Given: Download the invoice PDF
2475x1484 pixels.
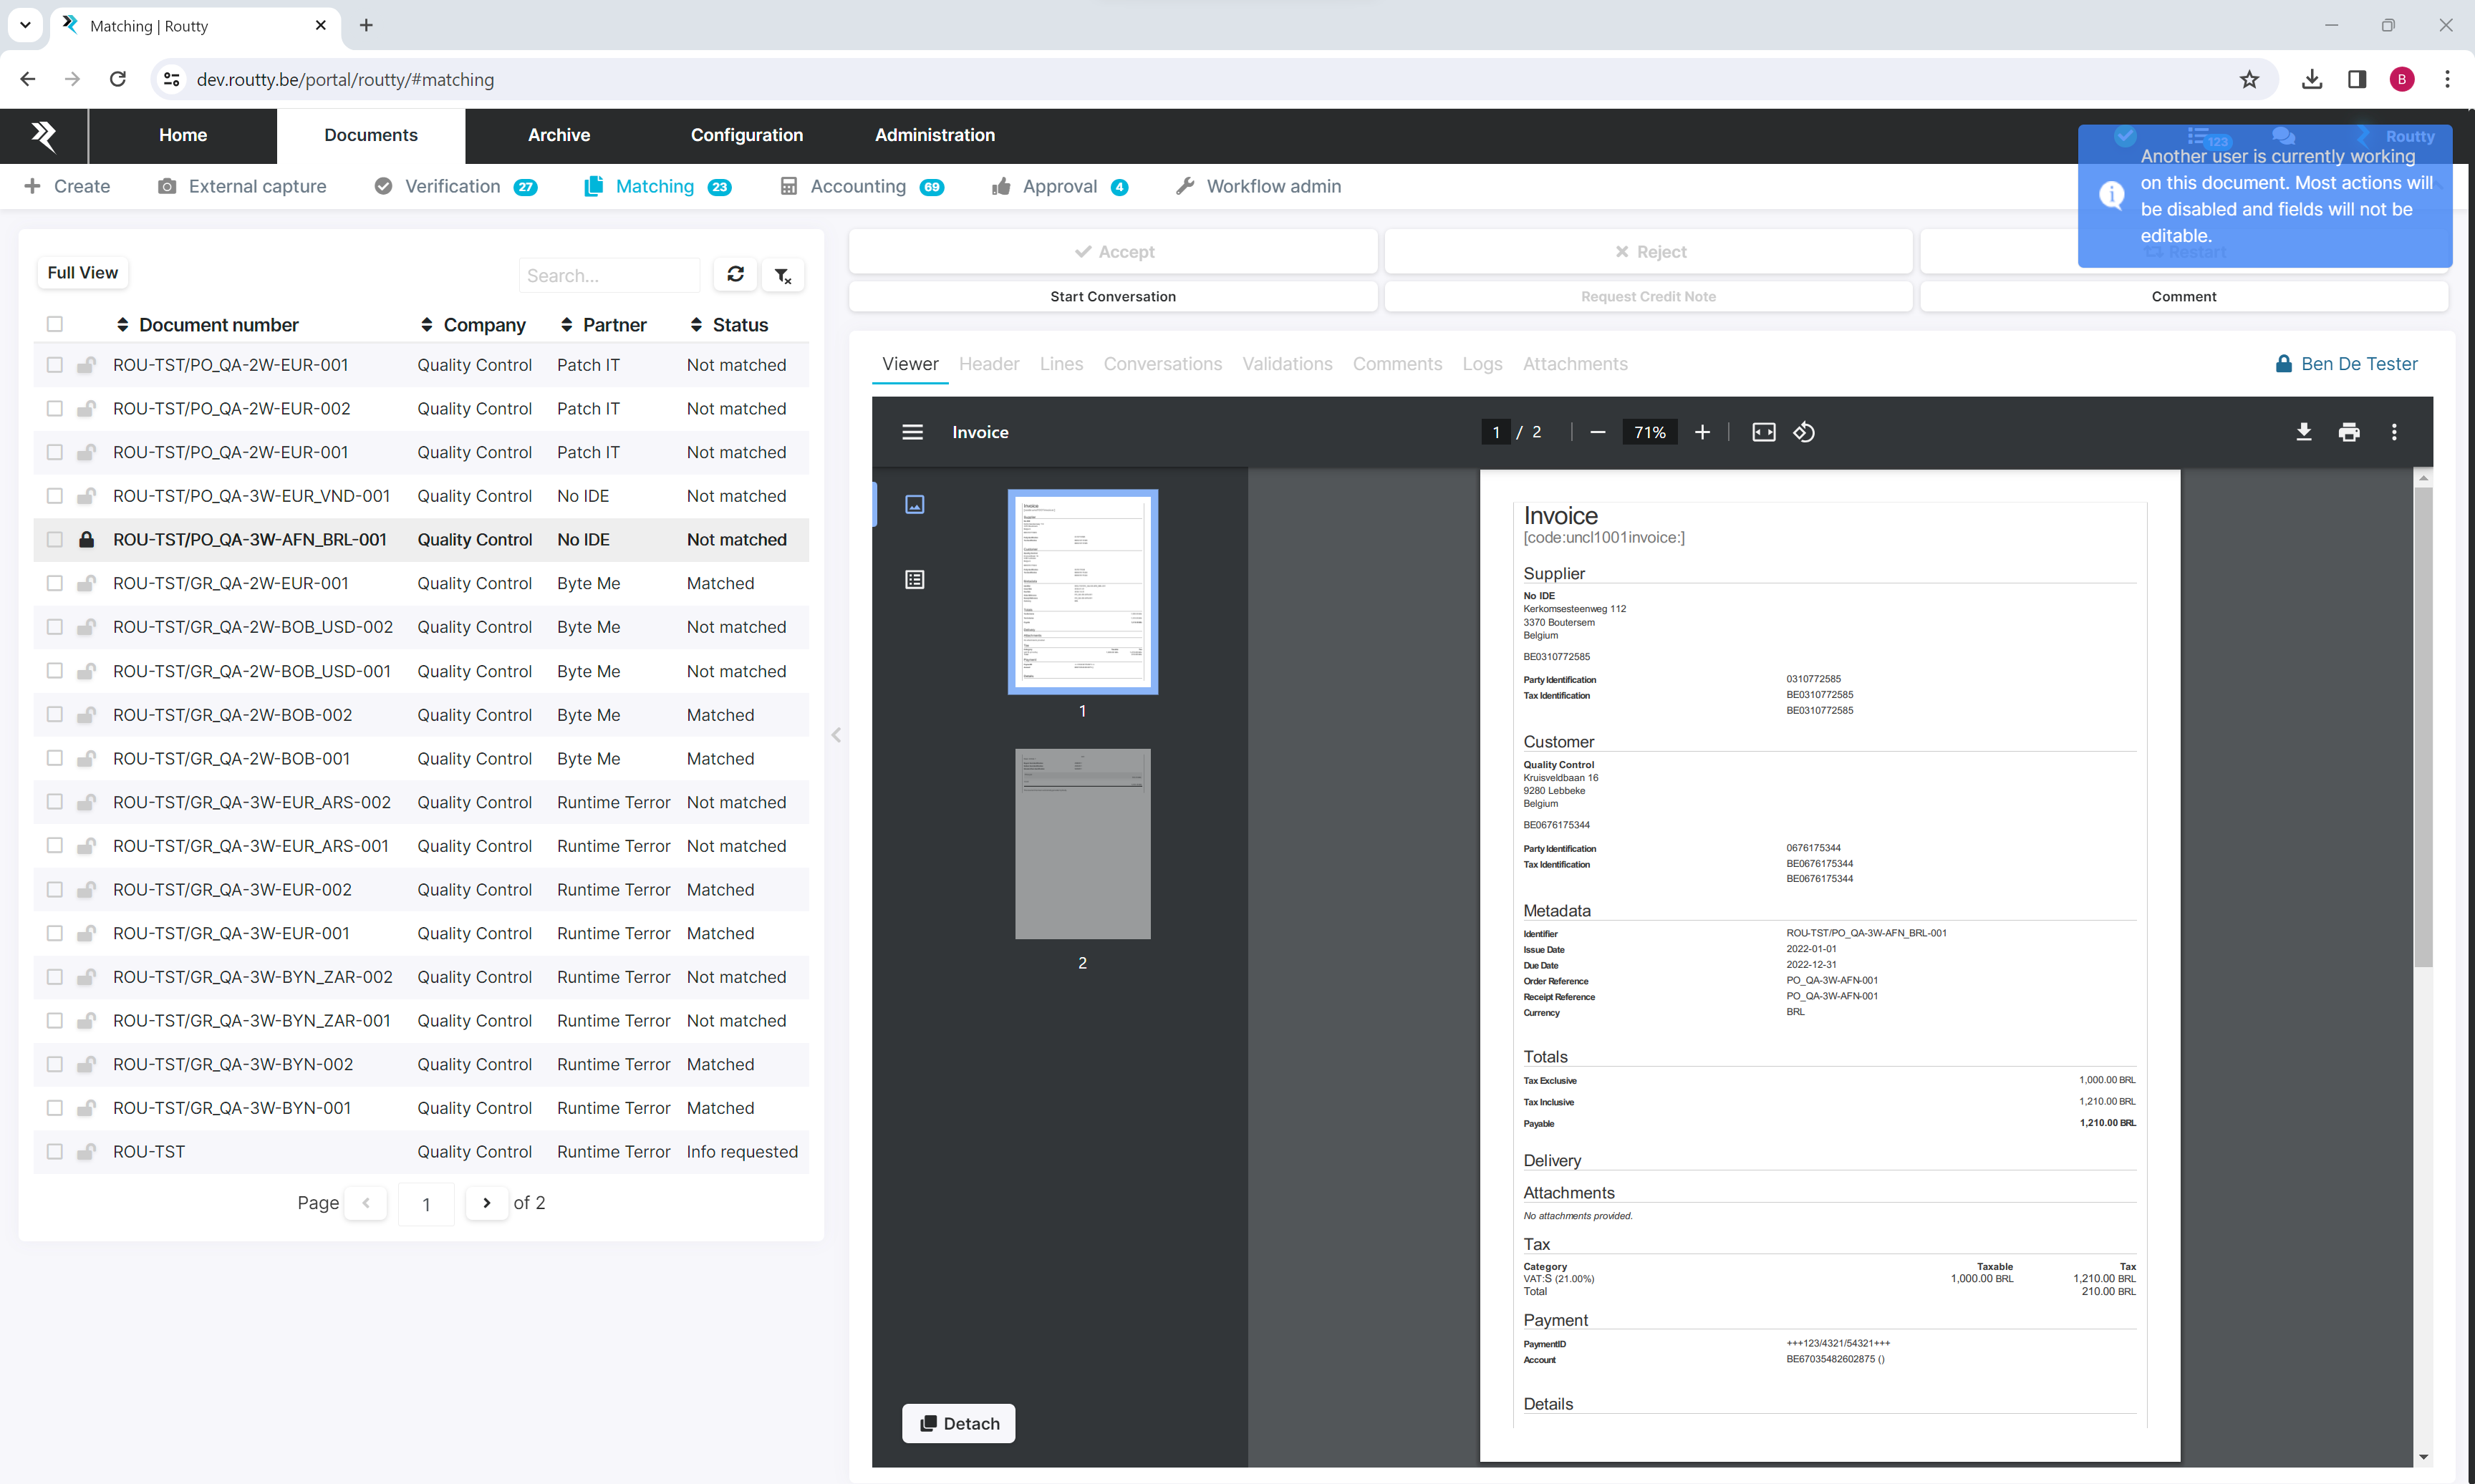Looking at the screenshot, I should [x=2303, y=432].
